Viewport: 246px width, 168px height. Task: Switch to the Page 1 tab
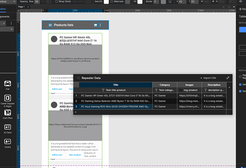click(x=22, y=6)
